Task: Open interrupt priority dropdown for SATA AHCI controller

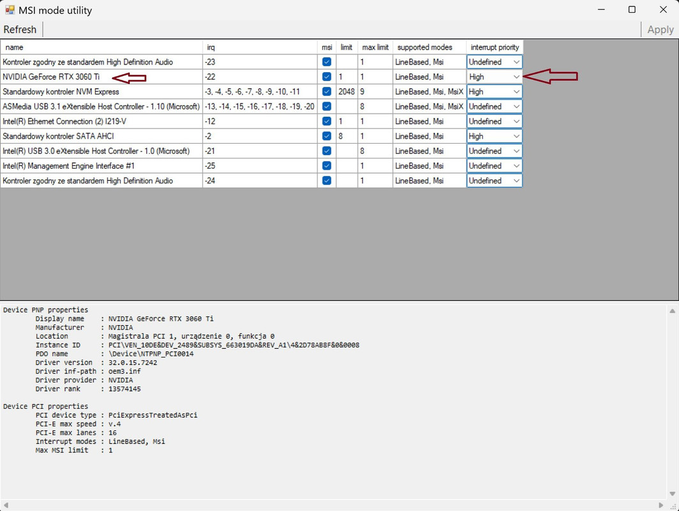Action: [494, 136]
